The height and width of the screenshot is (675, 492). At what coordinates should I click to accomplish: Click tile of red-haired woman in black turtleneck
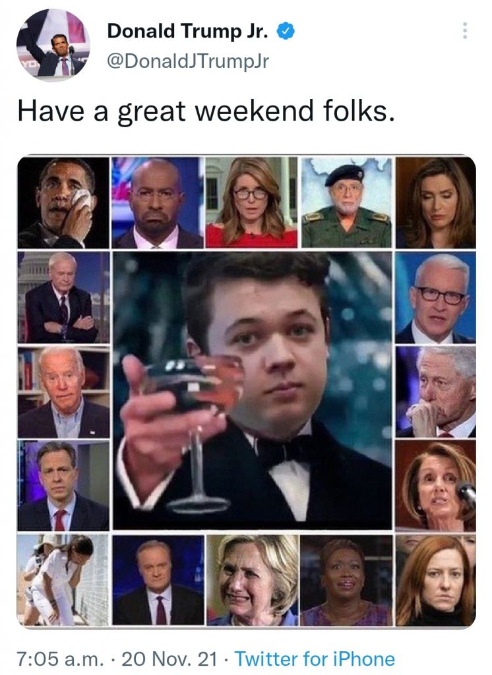click(436, 580)
